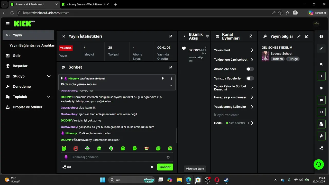Open Yayın Bağlantısı ve Anahtarı
The image size is (329, 185).
click(32, 45)
